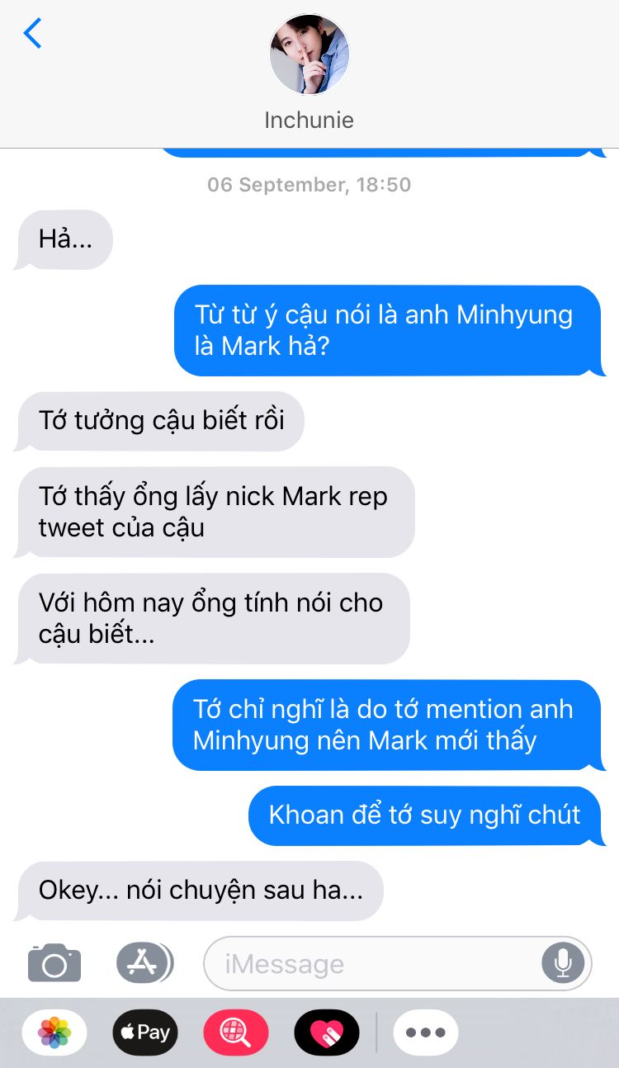Open Apple Pay in app drawer
619x1068 pixels.
[x=145, y=1033]
